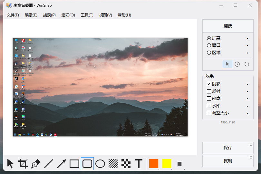Pick the yellow fill color swatch
The width and height of the screenshot is (261, 174).
point(167,164)
